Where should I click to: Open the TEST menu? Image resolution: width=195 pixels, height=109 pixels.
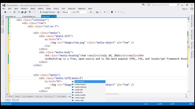[x=63, y=9]
